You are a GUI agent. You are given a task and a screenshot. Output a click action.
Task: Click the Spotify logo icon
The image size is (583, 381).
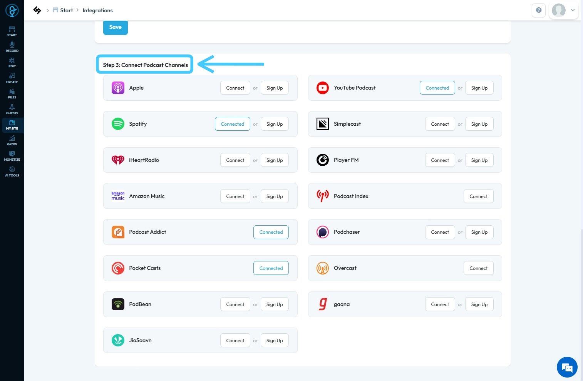118,124
